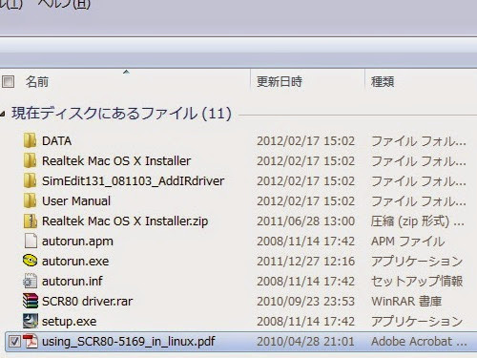Click the Adobe Acrobat type cell
Screen dimensions: 477x358
click(419, 342)
